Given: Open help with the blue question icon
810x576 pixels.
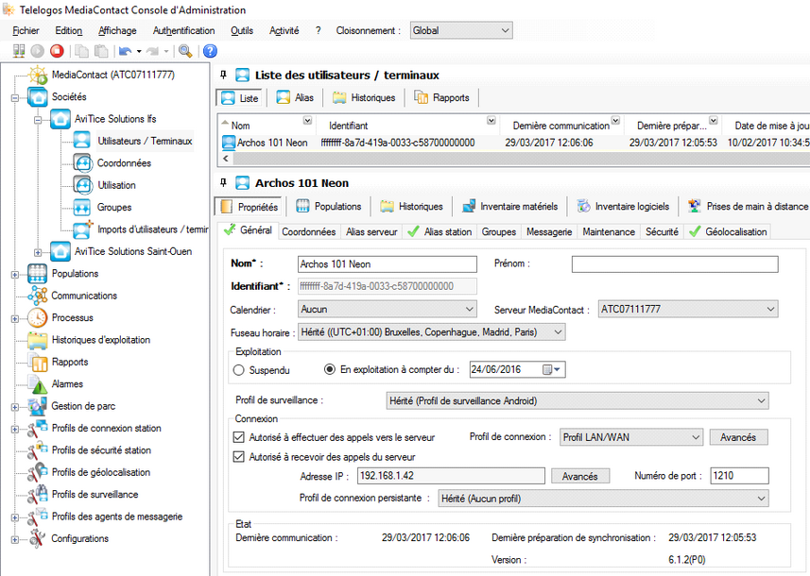Looking at the screenshot, I should (x=210, y=51).
